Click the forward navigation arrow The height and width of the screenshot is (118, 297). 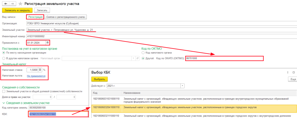(x=12, y=4)
